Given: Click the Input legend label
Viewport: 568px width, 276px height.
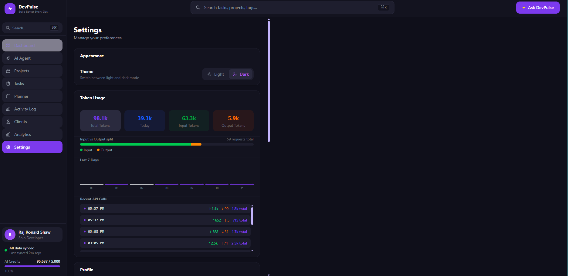Looking at the screenshot, I should tap(88, 150).
